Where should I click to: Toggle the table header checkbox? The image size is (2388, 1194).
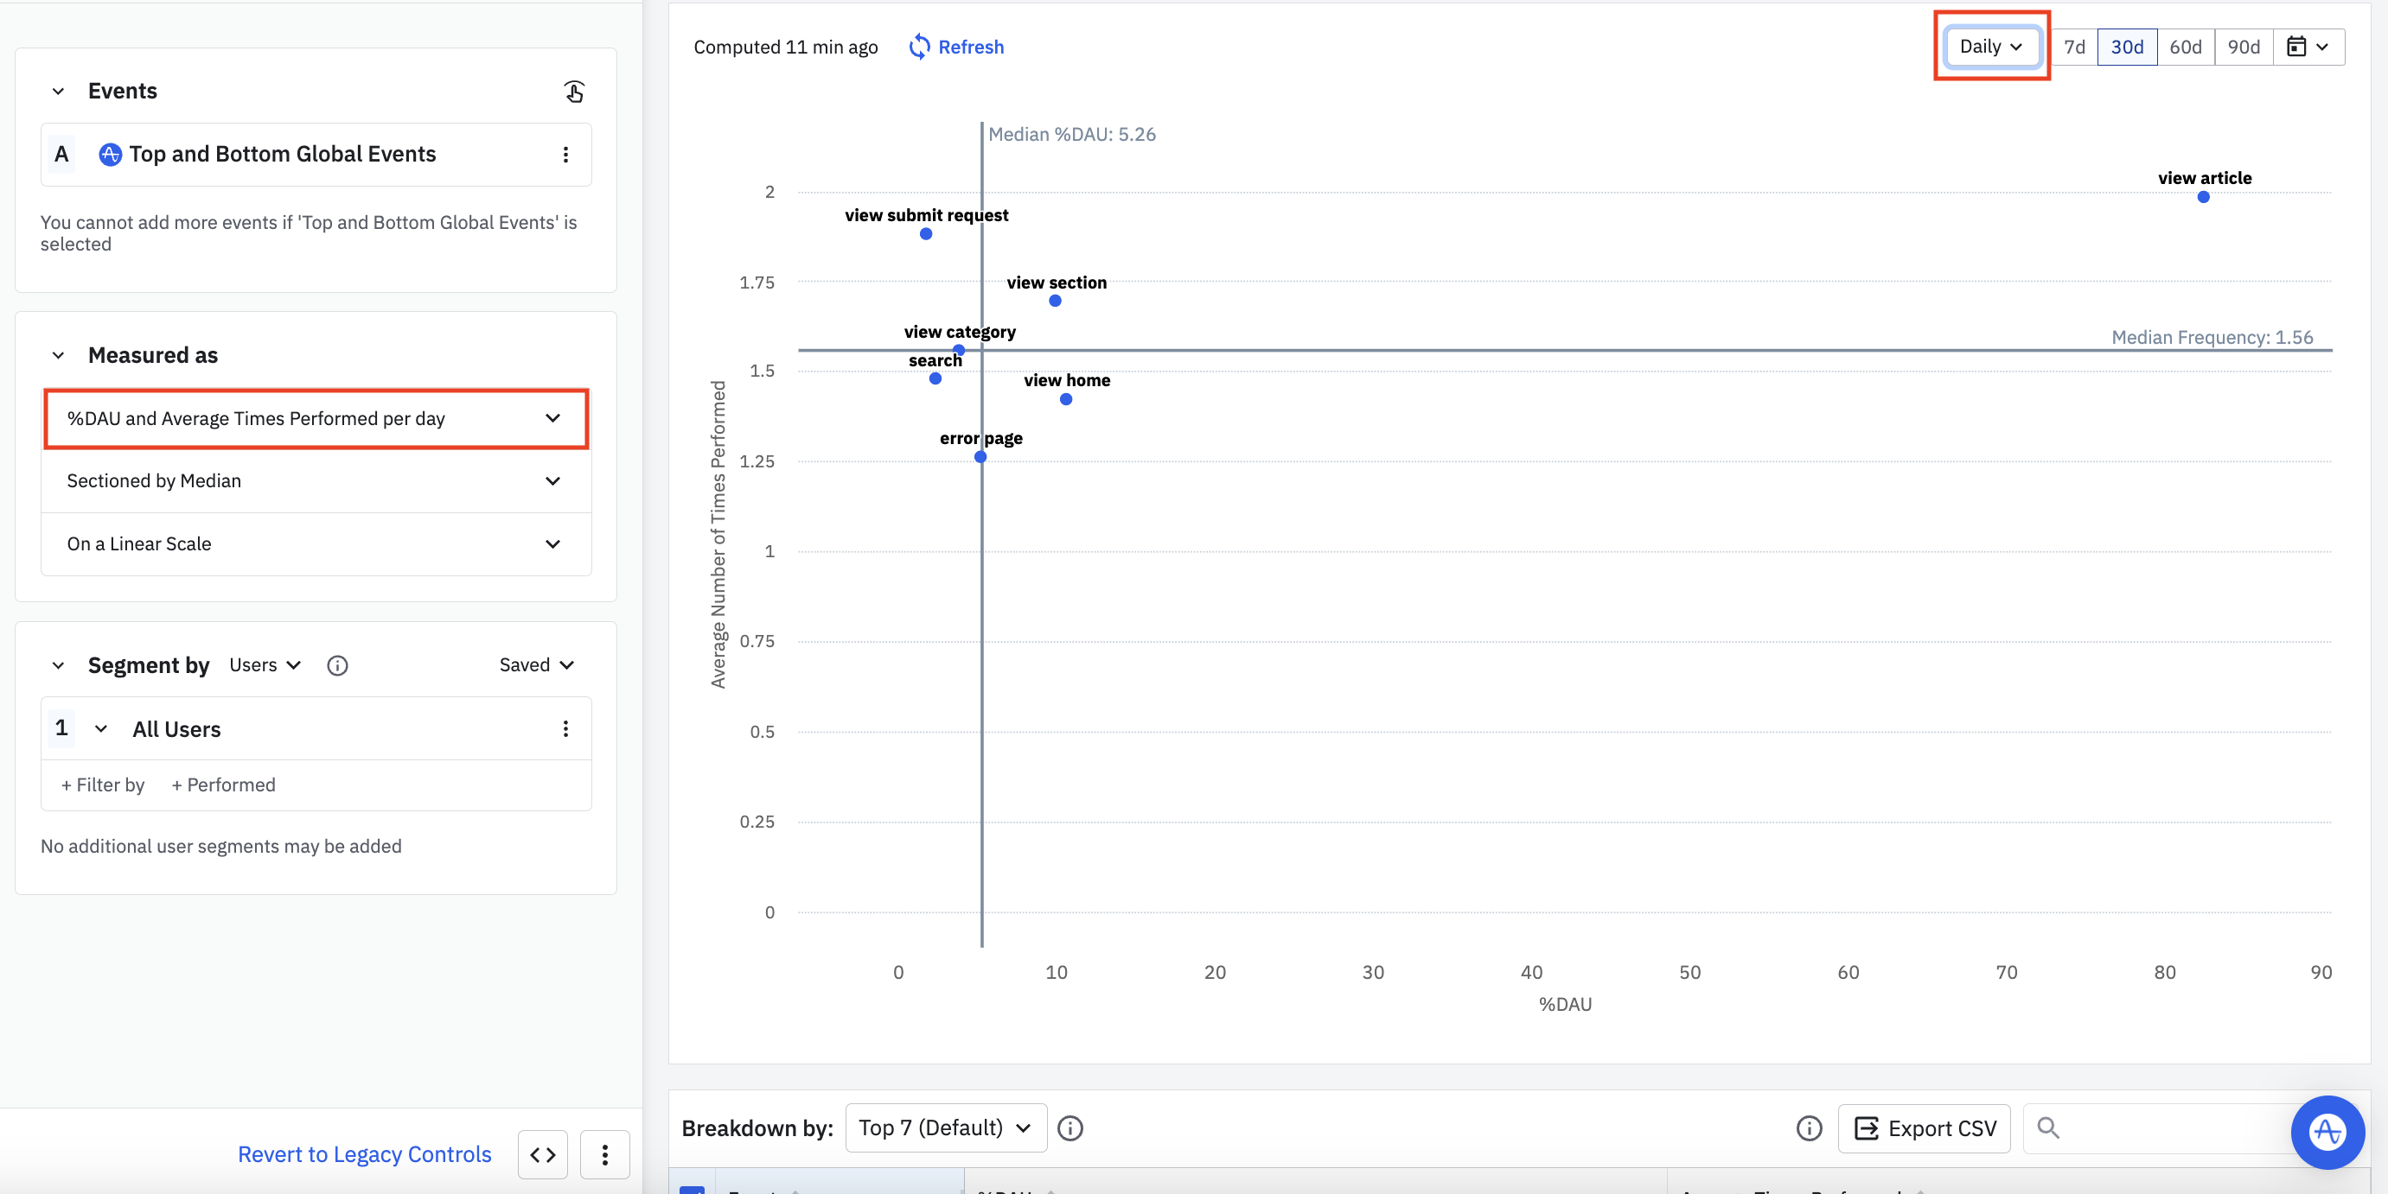[x=692, y=1190]
